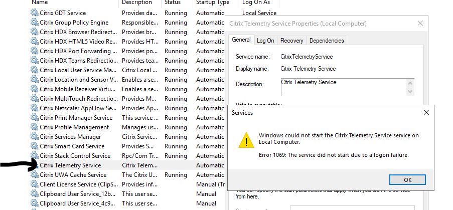
Task: Close the Services error dialog
Action: coord(426,112)
